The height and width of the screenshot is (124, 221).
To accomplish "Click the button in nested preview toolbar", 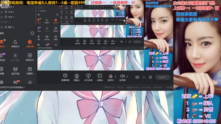I will (137, 42).
